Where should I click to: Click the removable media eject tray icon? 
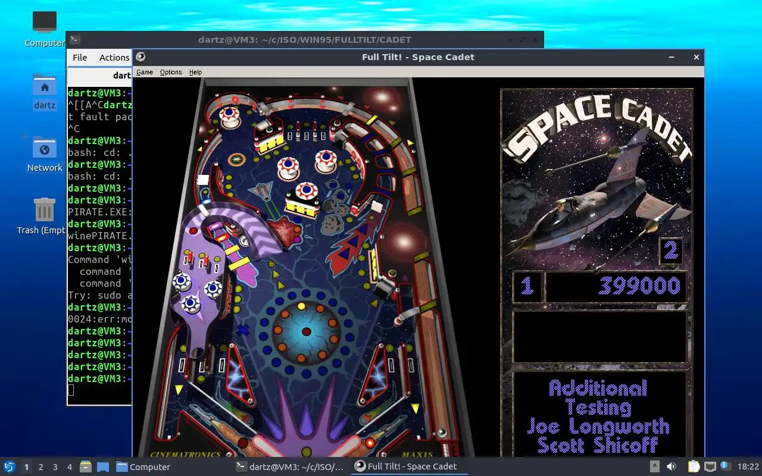tap(654, 466)
